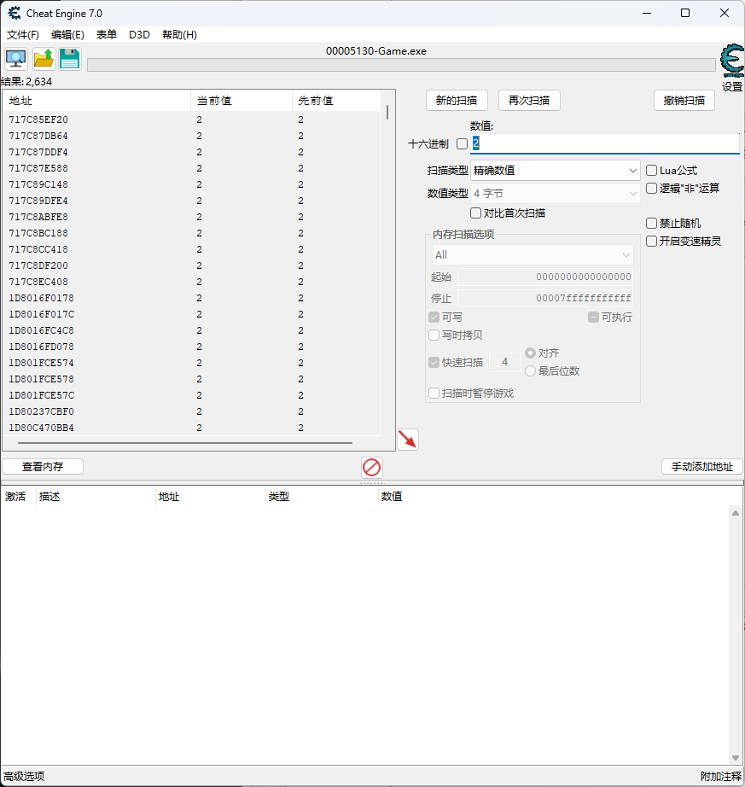The height and width of the screenshot is (787, 745).
Task: Click the 撤销扫描 button
Action: coord(684,101)
